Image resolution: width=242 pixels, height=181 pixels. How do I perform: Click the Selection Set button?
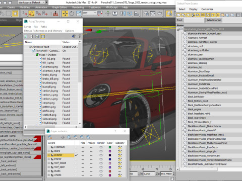pyautogui.click(x=214, y=20)
